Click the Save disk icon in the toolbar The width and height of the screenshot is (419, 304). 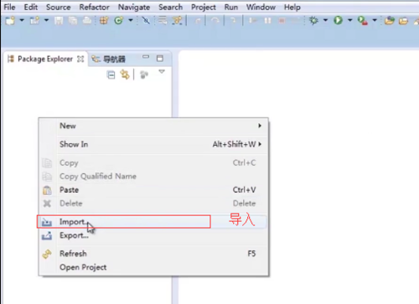pos(59,21)
